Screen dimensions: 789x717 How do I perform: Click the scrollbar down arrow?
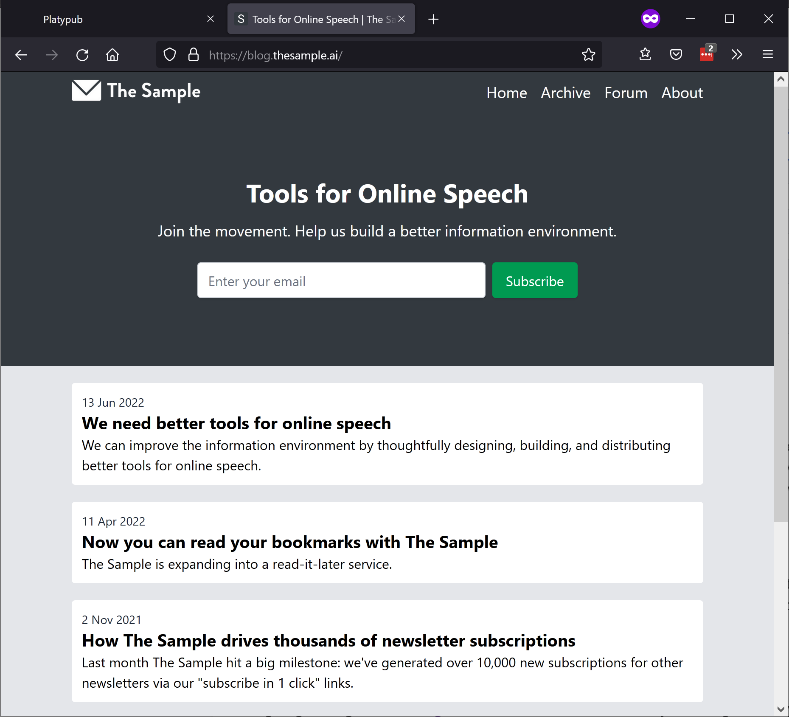click(x=781, y=709)
